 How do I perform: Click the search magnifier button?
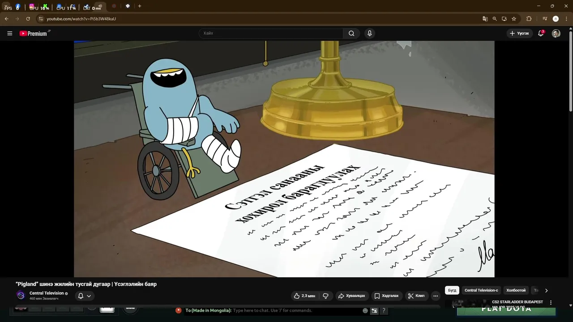pos(351,33)
